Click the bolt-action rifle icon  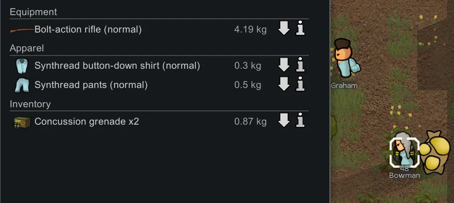click(22, 30)
